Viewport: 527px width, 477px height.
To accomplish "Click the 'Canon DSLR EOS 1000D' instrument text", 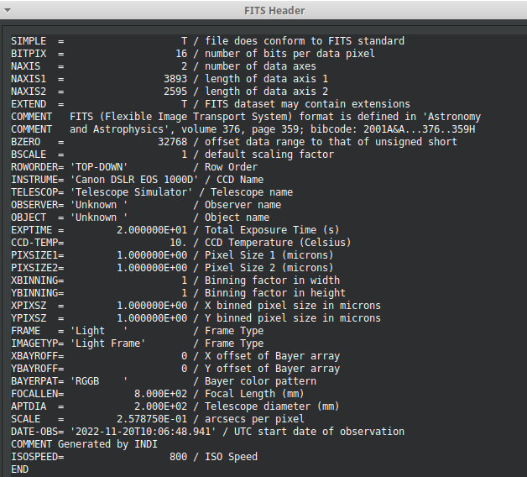I will (x=133, y=180).
